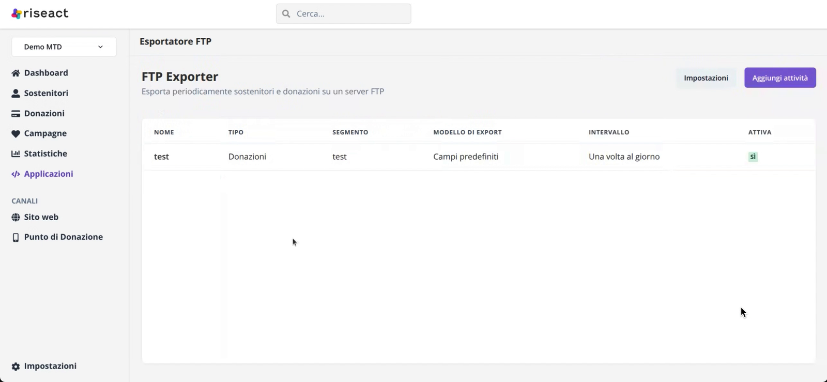This screenshot has width=827, height=382.
Task: Click the MODELLO DI EXPORT column header
Action: (467, 132)
